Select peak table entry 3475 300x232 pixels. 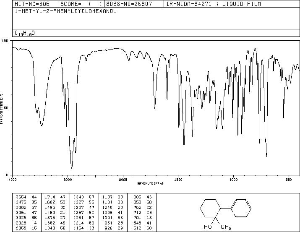(x=26, y=202)
